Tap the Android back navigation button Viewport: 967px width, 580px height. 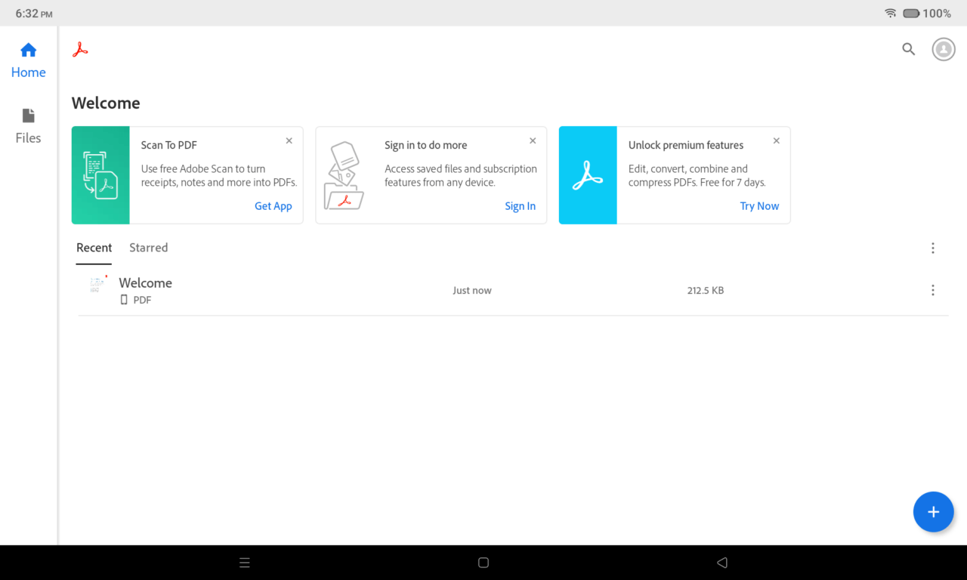(722, 563)
